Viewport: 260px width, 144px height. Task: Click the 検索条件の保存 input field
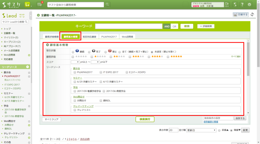(x=218, y=118)
